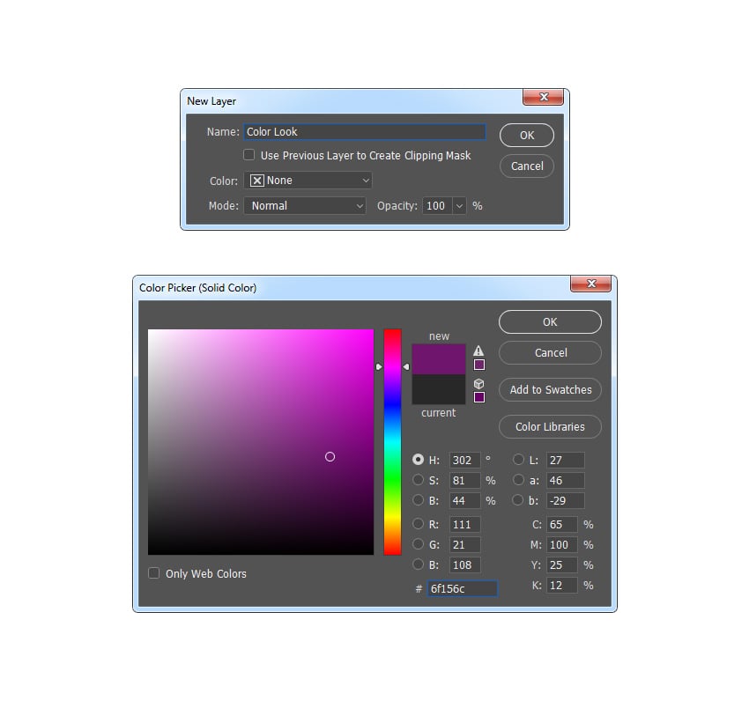Enable Use Previous Layer to Create Clipping Mask

click(249, 154)
